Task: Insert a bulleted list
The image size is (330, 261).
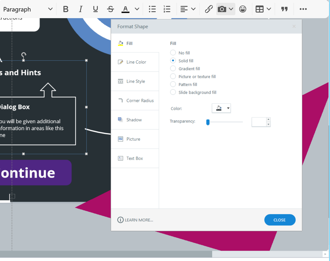Action: pos(152,9)
